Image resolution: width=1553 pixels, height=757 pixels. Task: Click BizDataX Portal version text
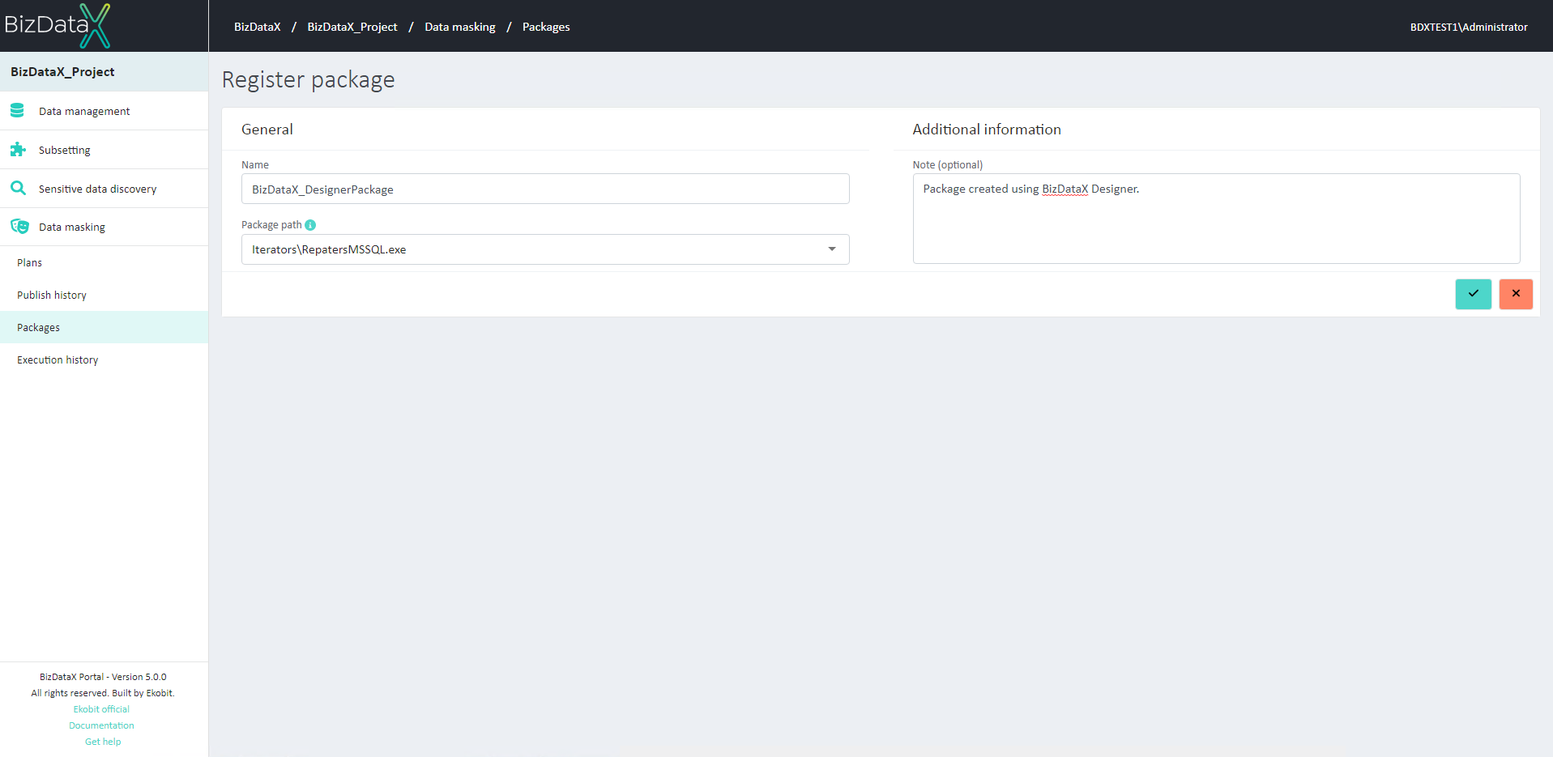103,677
